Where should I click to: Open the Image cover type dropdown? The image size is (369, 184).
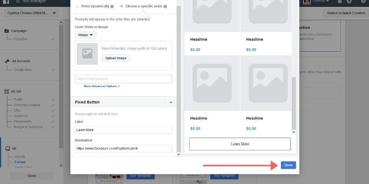point(86,35)
